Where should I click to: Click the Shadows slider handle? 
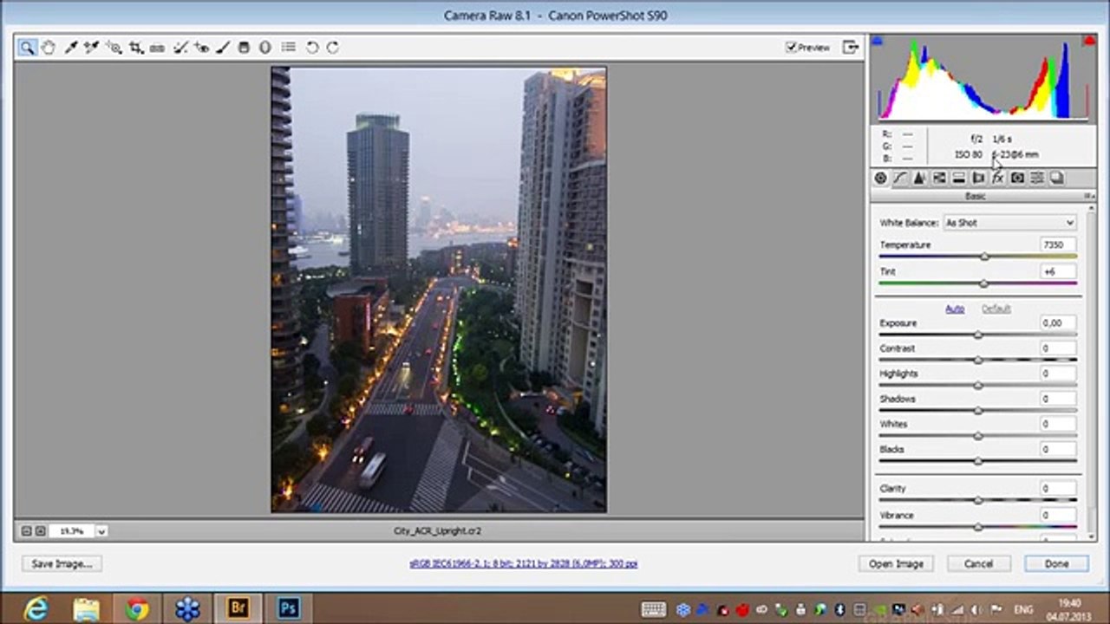[x=978, y=410]
